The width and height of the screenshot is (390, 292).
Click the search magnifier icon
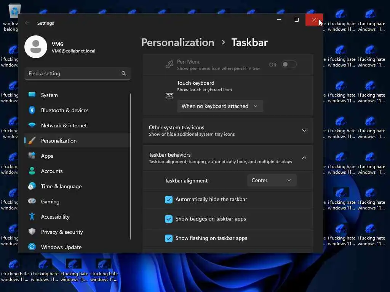(x=124, y=73)
